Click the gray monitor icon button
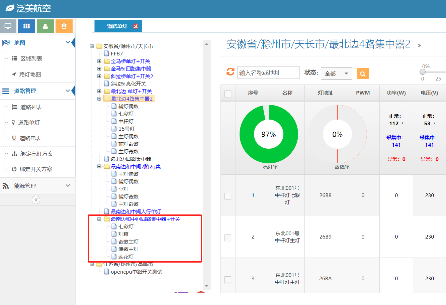This screenshot has height=305, width=446. (8, 26)
